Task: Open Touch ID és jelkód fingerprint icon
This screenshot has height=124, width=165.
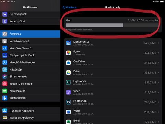Action: coord(5,84)
